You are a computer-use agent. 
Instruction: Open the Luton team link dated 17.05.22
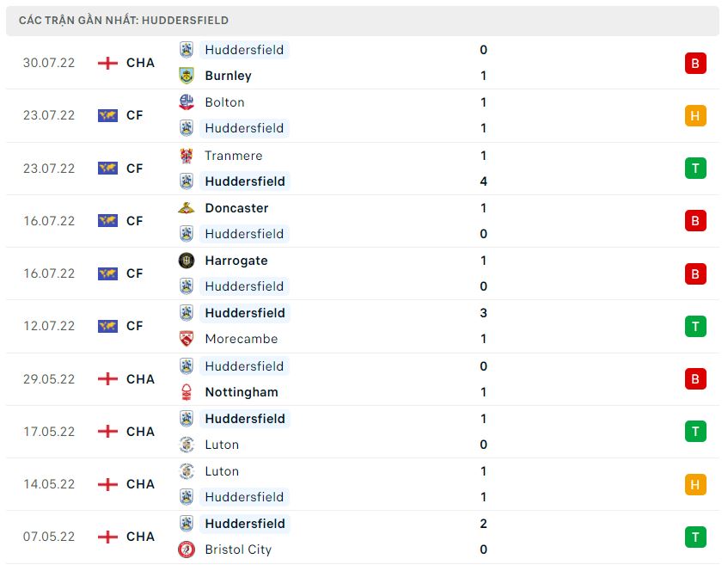pyautogui.click(x=222, y=445)
